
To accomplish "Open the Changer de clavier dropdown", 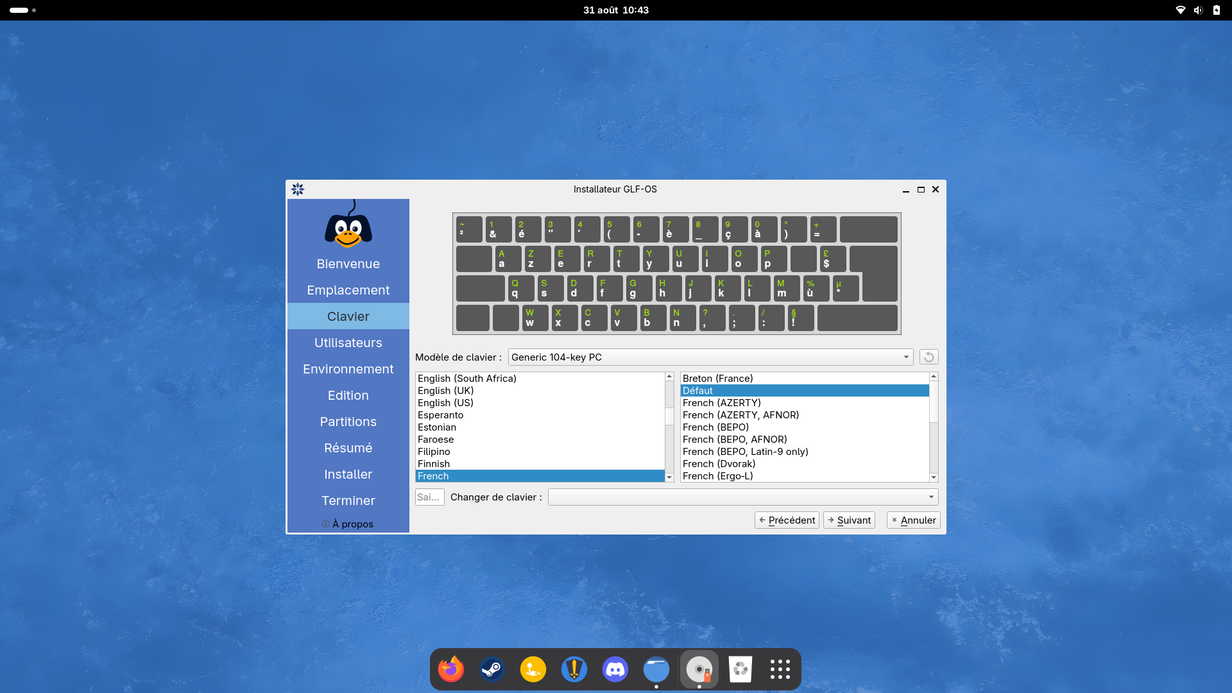I will point(743,497).
